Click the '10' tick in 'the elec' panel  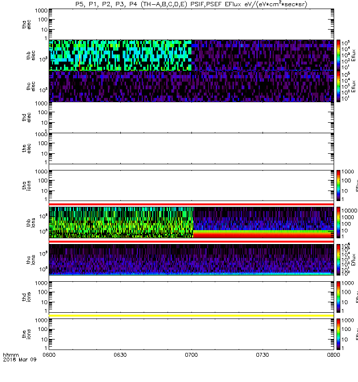tap(44, 154)
